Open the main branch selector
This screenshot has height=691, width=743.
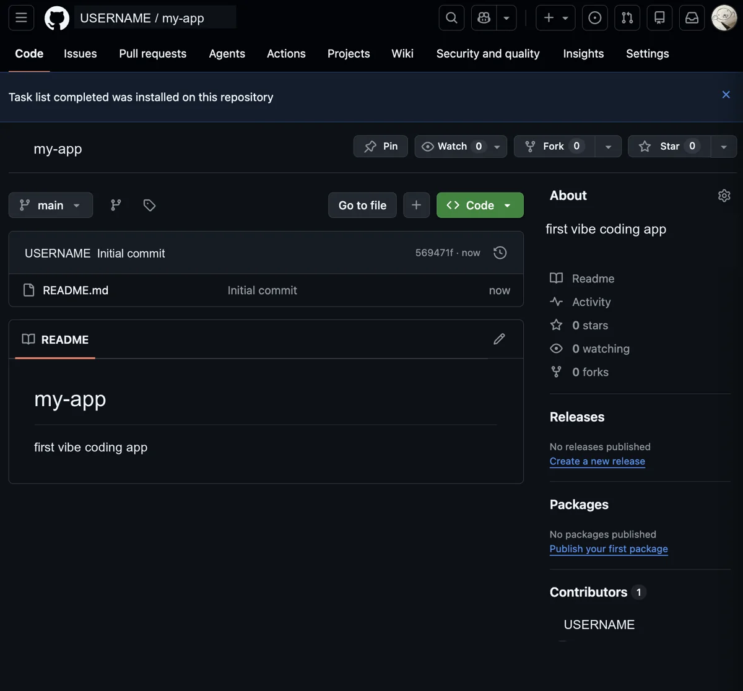tap(51, 205)
